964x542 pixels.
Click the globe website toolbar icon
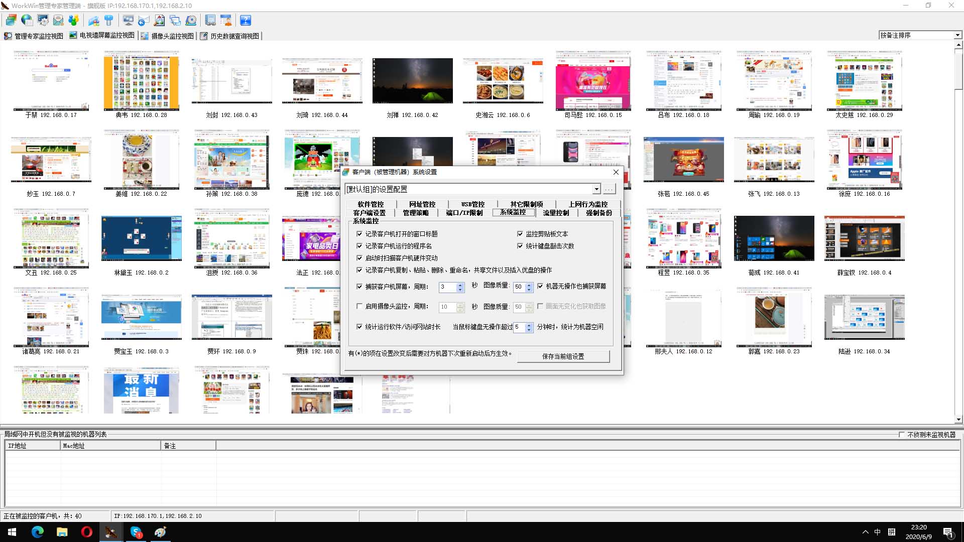click(x=27, y=20)
